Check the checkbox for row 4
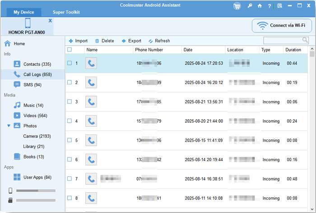 click(x=70, y=120)
